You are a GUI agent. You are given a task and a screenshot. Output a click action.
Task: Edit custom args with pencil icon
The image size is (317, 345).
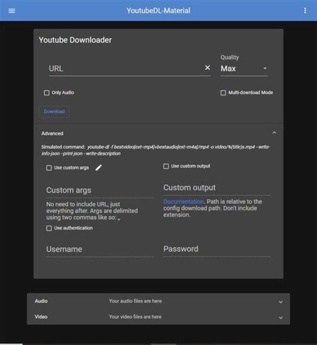99,167
